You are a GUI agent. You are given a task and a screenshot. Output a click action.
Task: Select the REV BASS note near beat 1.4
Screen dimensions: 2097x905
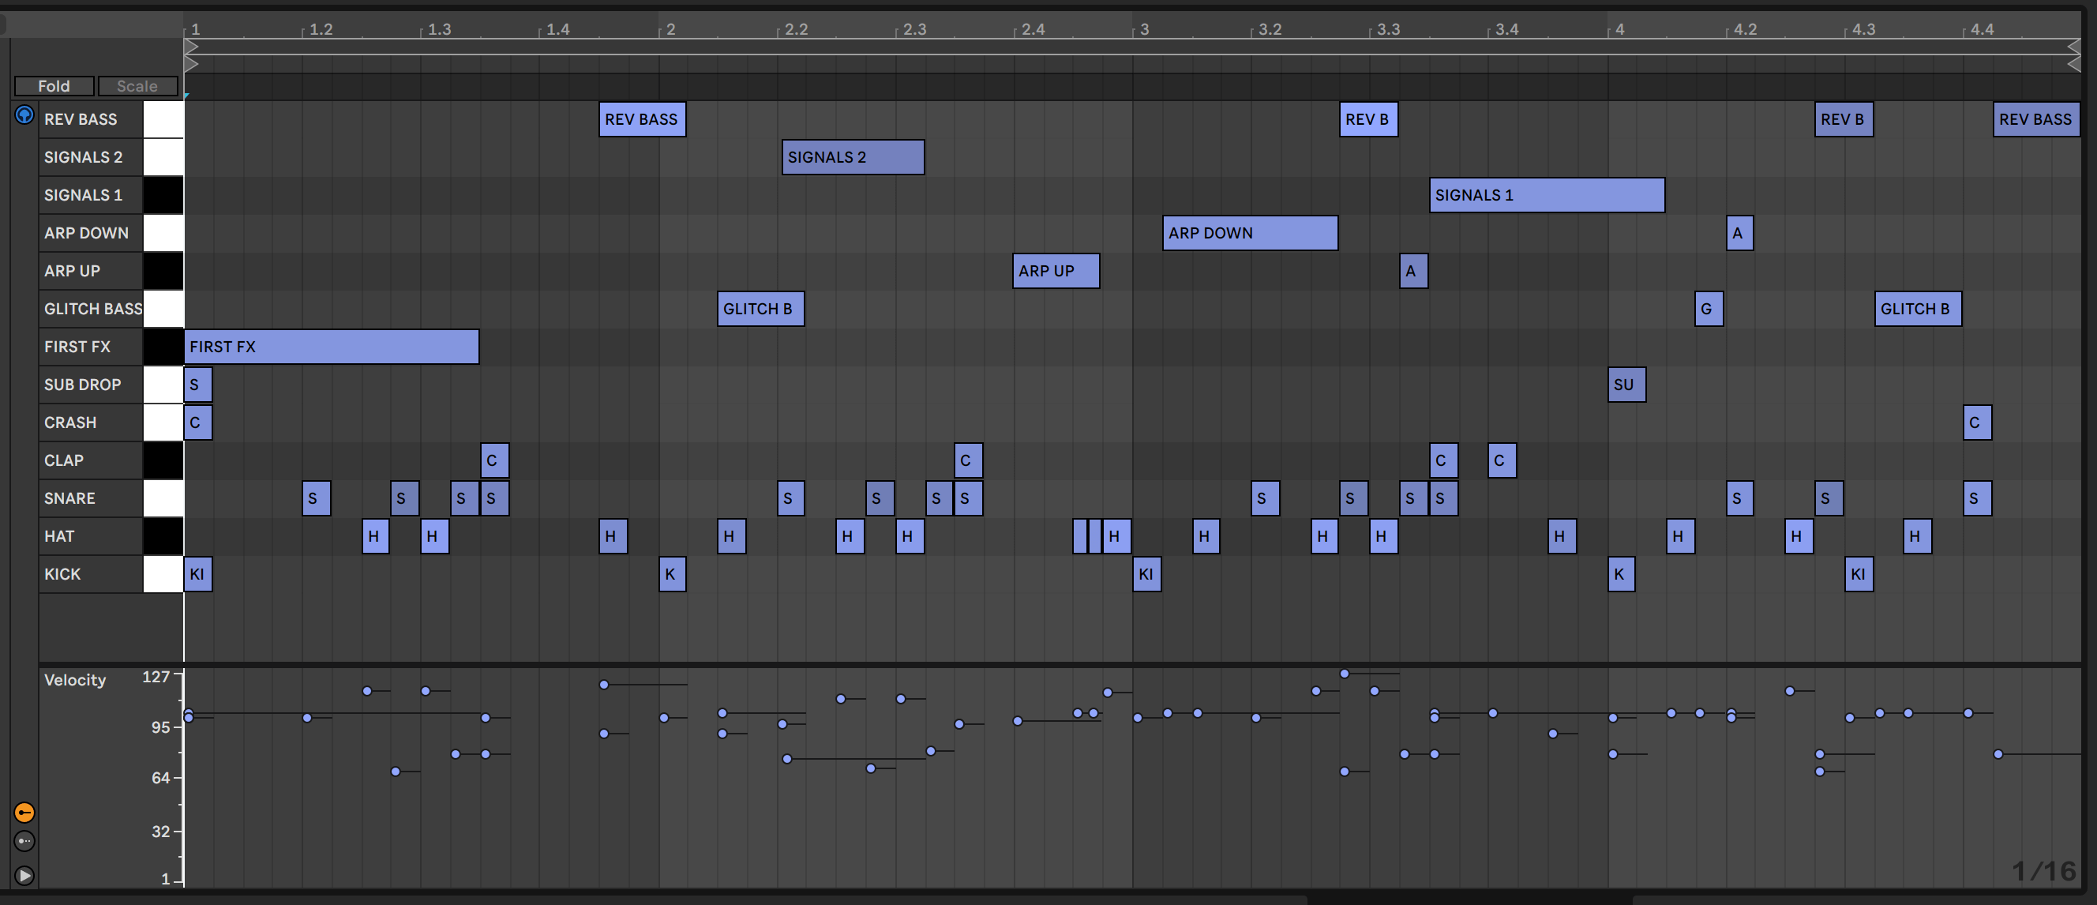click(643, 119)
